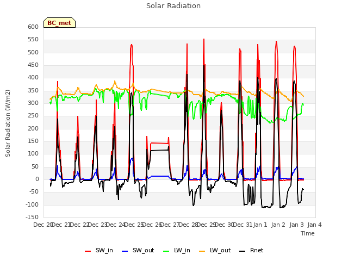Click the 350 y-axis tick label
Viewport: 348px width, 261px height.
(x=33, y=91)
